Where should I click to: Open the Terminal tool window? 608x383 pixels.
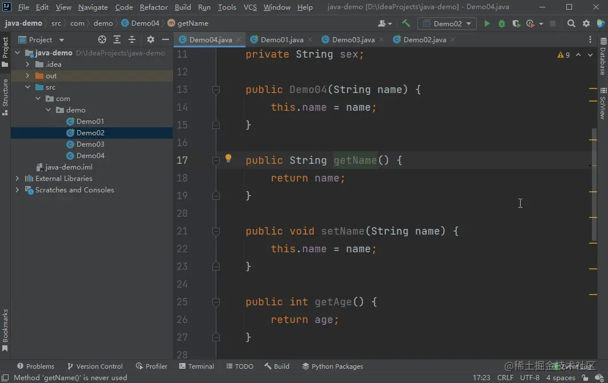pyautogui.click(x=196, y=366)
